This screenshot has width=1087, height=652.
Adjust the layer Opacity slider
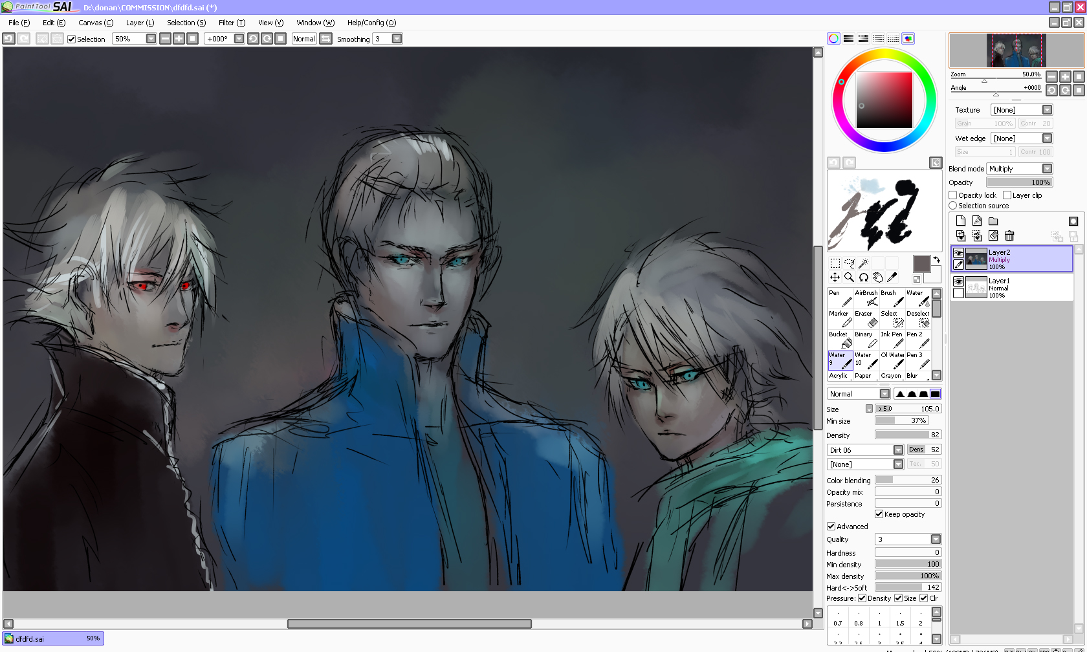1020,182
